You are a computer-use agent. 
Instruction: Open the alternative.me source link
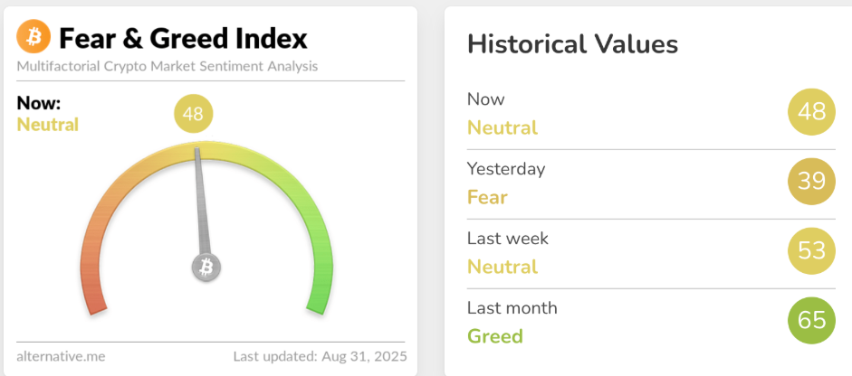coord(61,356)
